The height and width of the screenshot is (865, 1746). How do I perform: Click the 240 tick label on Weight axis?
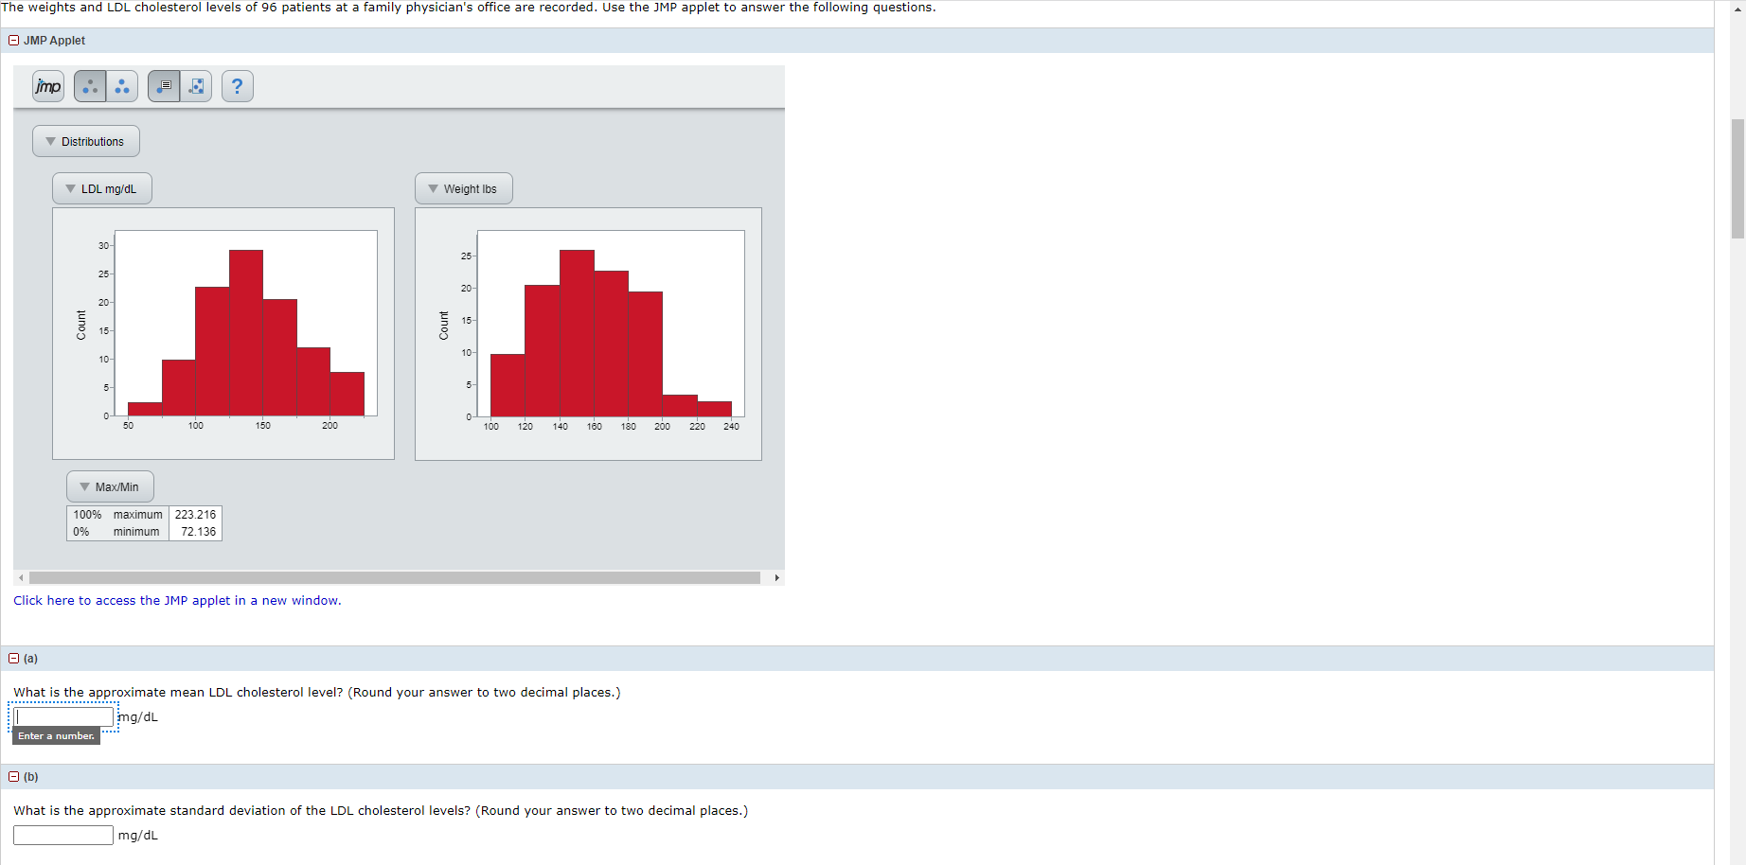[732, 427]
